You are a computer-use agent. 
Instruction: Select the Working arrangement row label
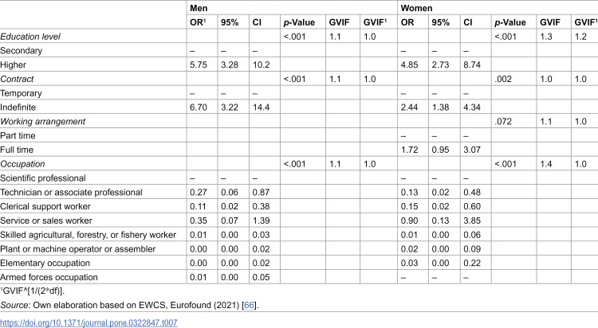point(43,122)
